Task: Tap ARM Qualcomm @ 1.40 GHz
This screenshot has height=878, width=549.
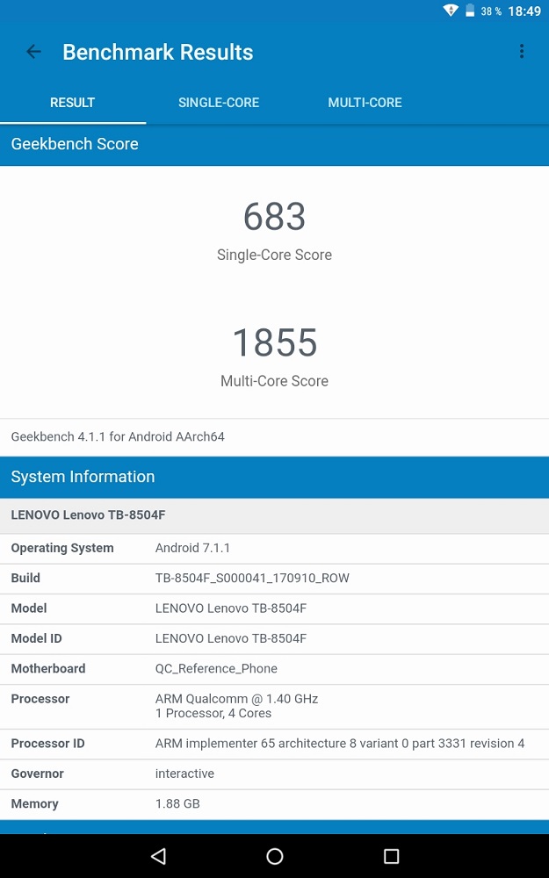Action: [x=236, y=699]
